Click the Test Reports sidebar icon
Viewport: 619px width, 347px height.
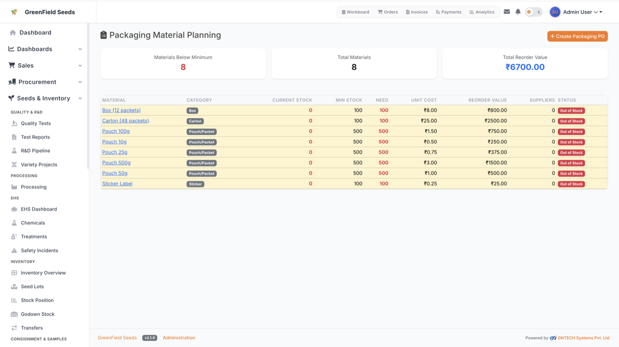click(x=14, y=137)
